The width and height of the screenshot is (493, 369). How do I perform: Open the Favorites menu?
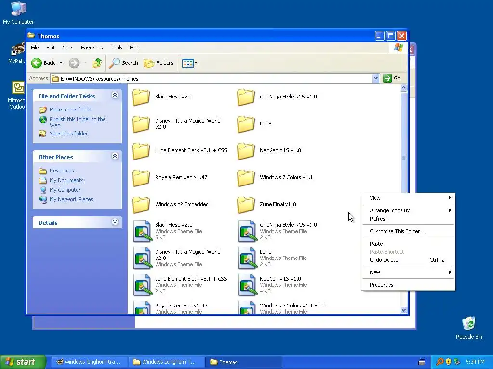92,48
